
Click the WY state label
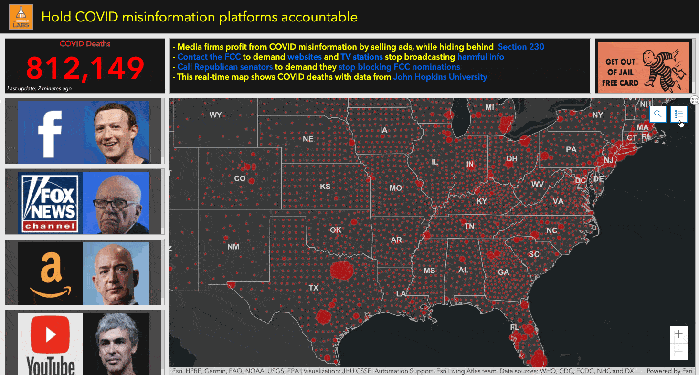(x=215, y=115)
